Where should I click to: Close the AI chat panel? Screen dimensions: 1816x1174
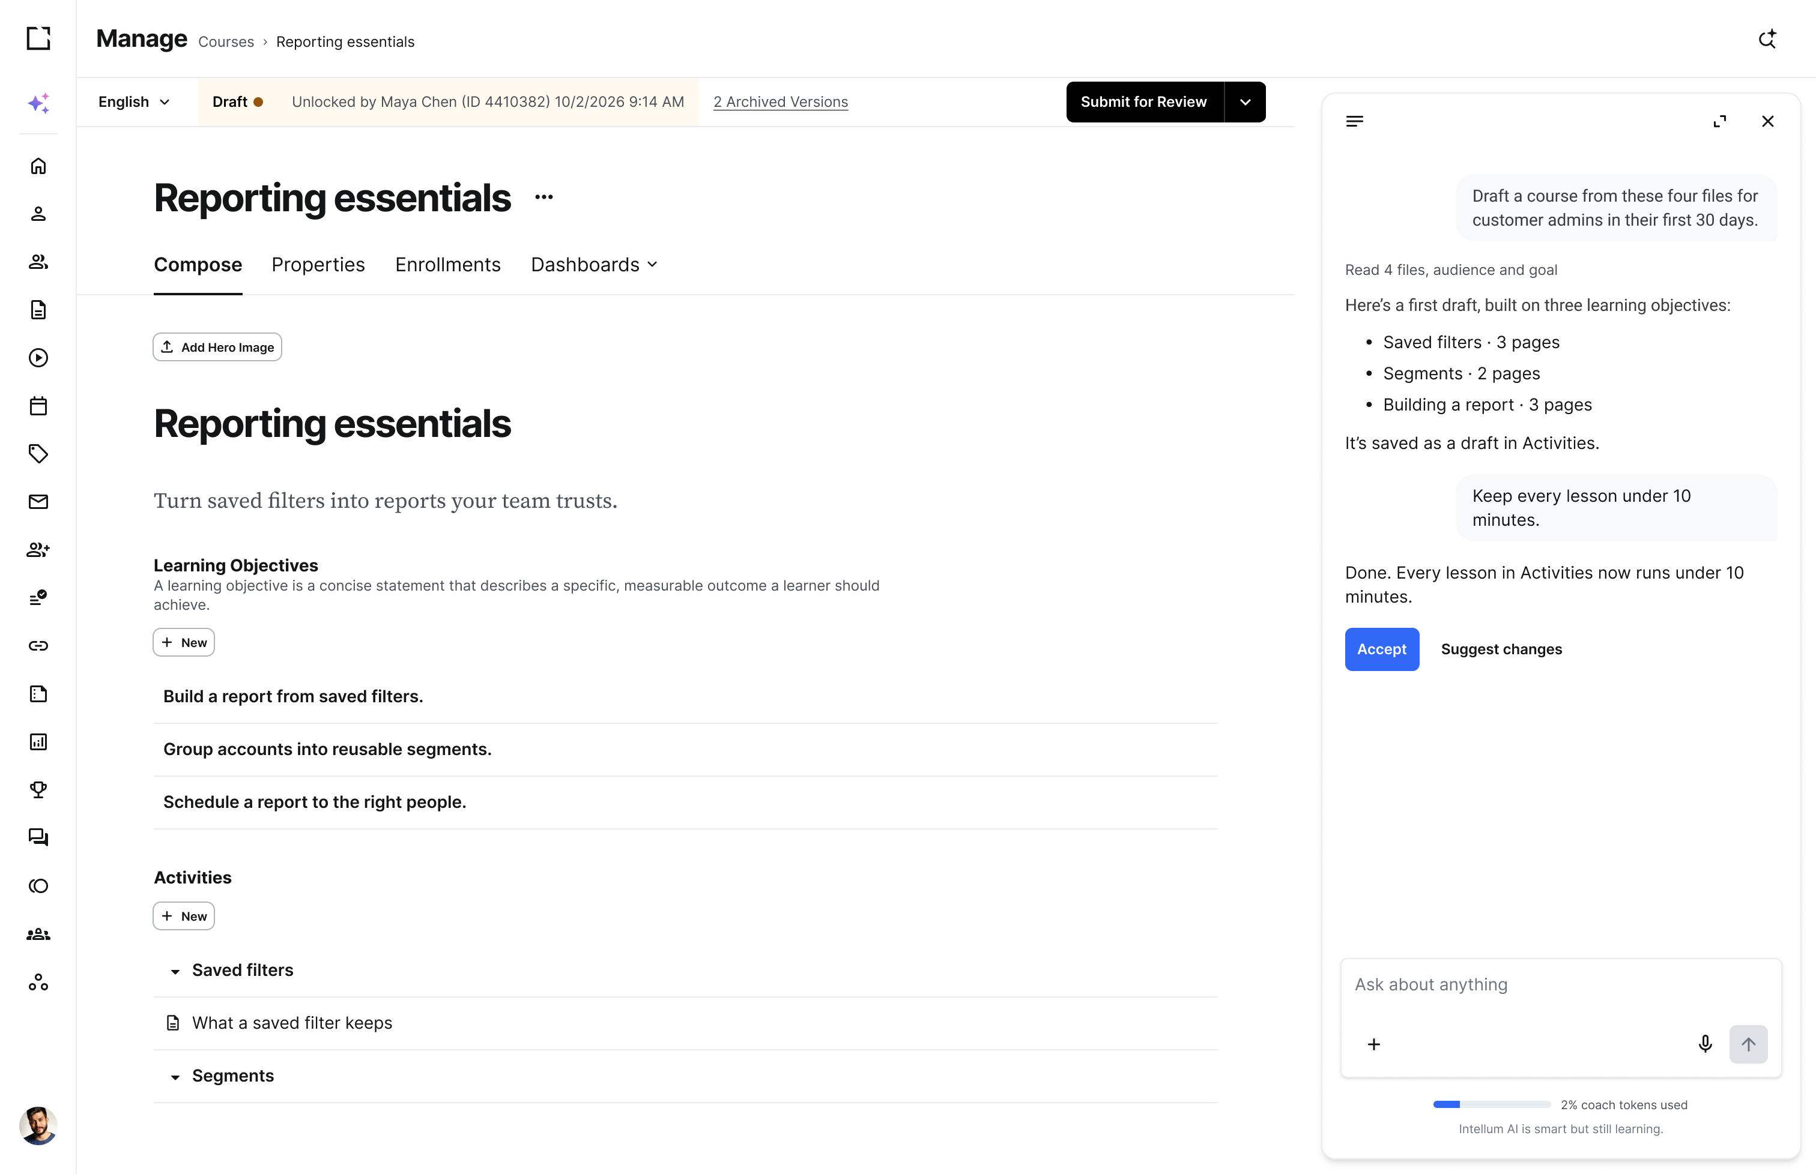click(1767, 121)
